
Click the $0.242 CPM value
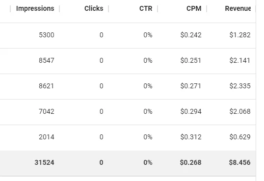(x=191, y=35)
